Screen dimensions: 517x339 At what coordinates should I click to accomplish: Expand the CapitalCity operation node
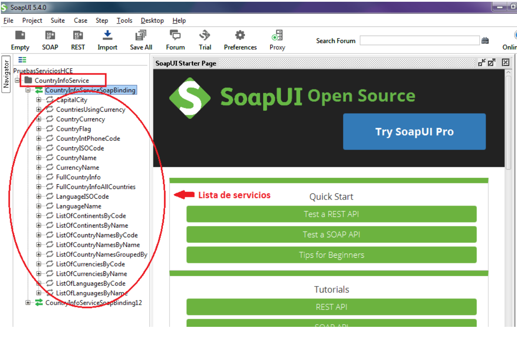39,100
